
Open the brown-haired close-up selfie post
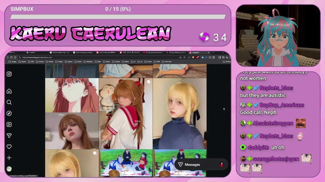point(72,131)
